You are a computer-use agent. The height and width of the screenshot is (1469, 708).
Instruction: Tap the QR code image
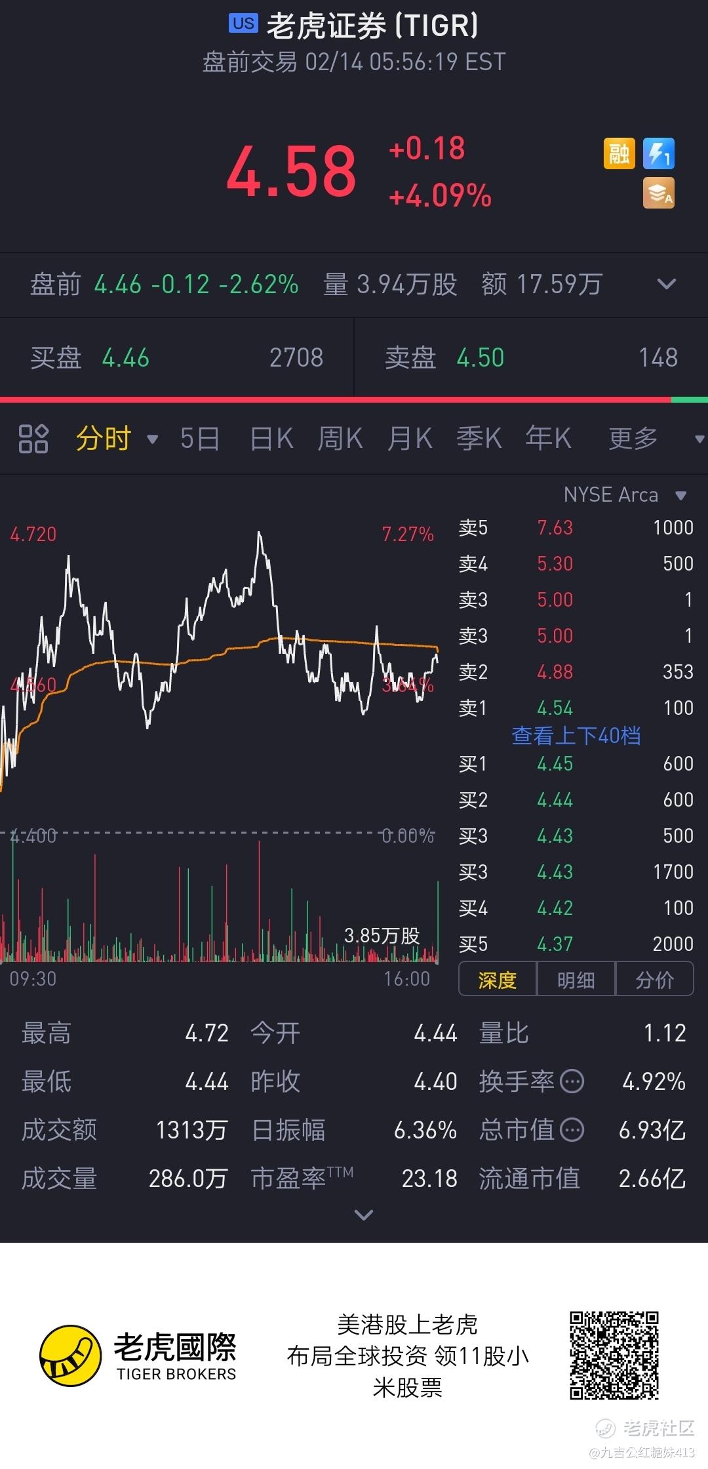coord(614,1356)
